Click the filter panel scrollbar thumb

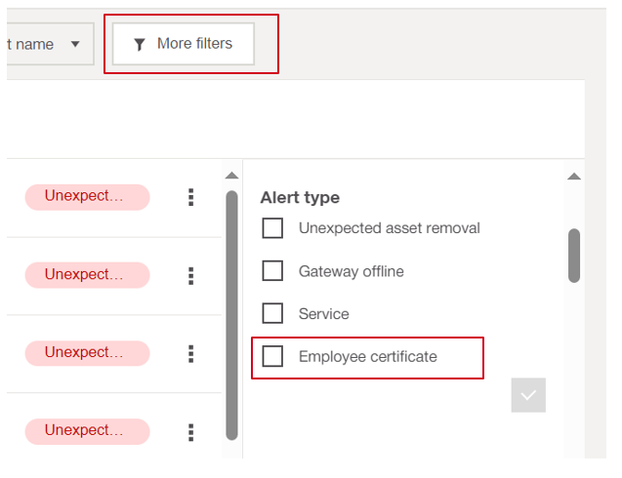[574, 256]
